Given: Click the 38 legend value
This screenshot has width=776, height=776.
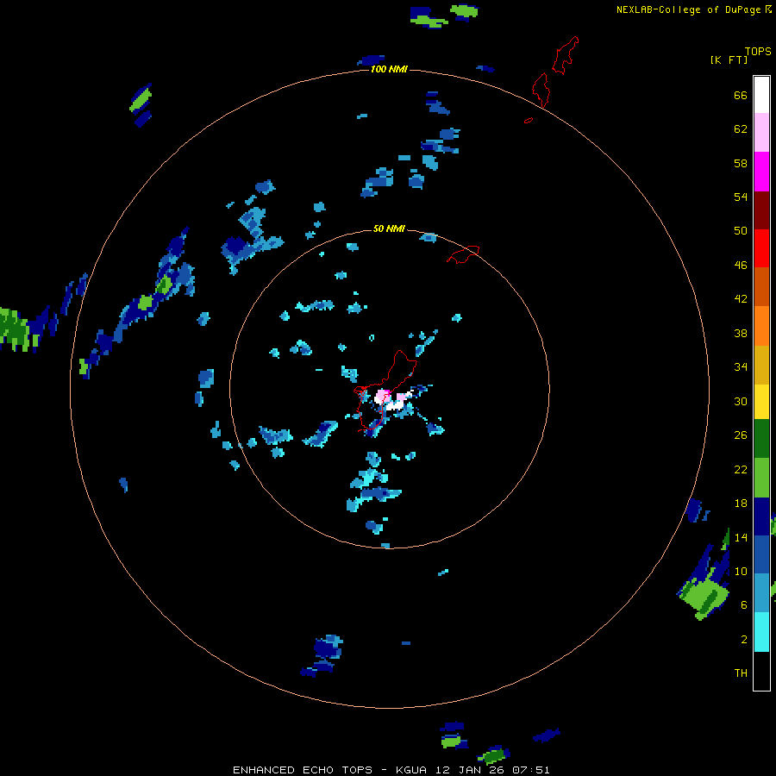Looking at the screenshot, I should point(741,333).
